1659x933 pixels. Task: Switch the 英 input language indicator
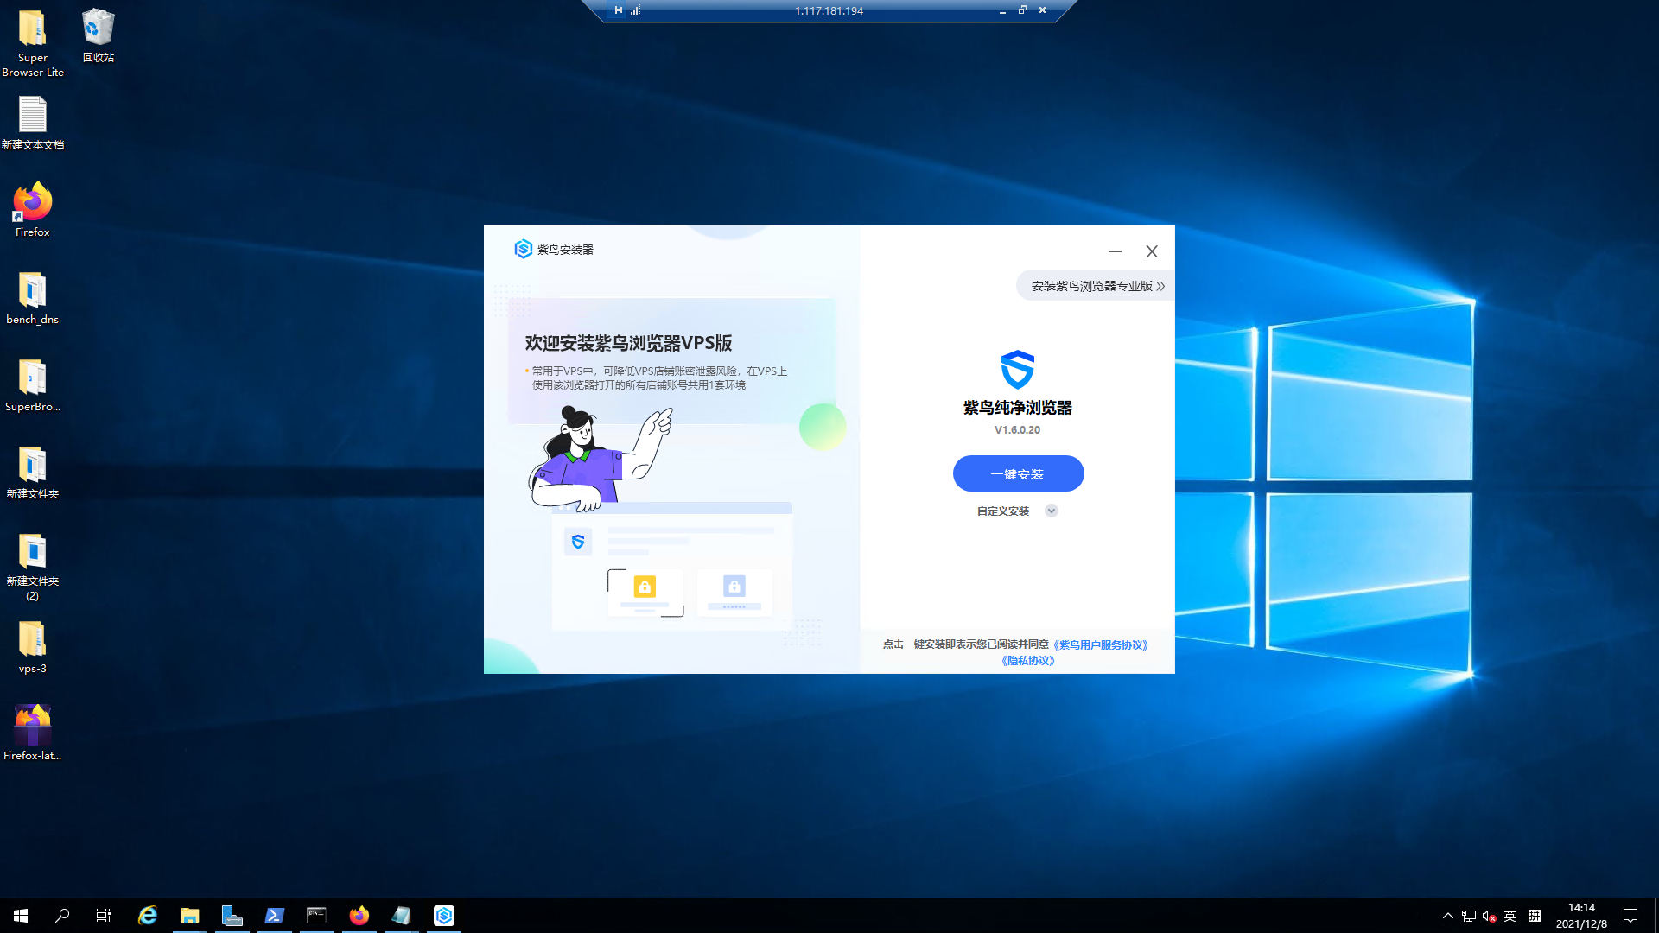[1510, 916]
